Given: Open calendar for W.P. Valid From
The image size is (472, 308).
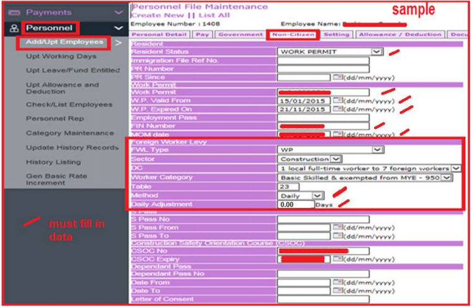Looking at the screenshot, I should tap(338, 101).
